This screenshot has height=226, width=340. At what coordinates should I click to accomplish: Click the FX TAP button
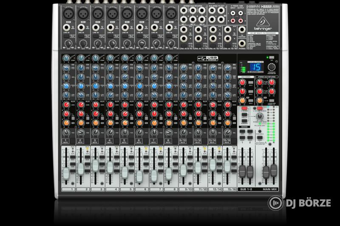[x=272, y=58]
